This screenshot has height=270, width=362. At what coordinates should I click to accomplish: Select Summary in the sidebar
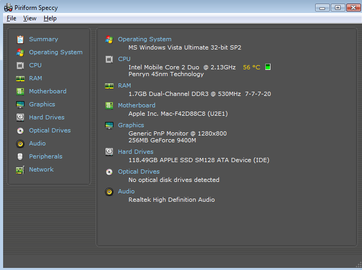44,39
